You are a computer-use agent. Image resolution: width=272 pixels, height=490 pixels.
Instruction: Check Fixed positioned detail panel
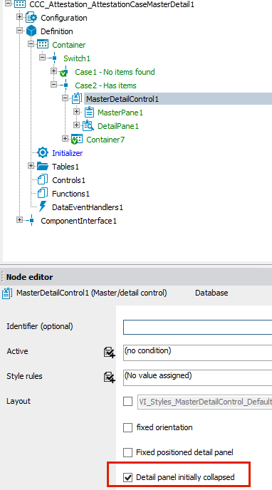click(127, 452)
